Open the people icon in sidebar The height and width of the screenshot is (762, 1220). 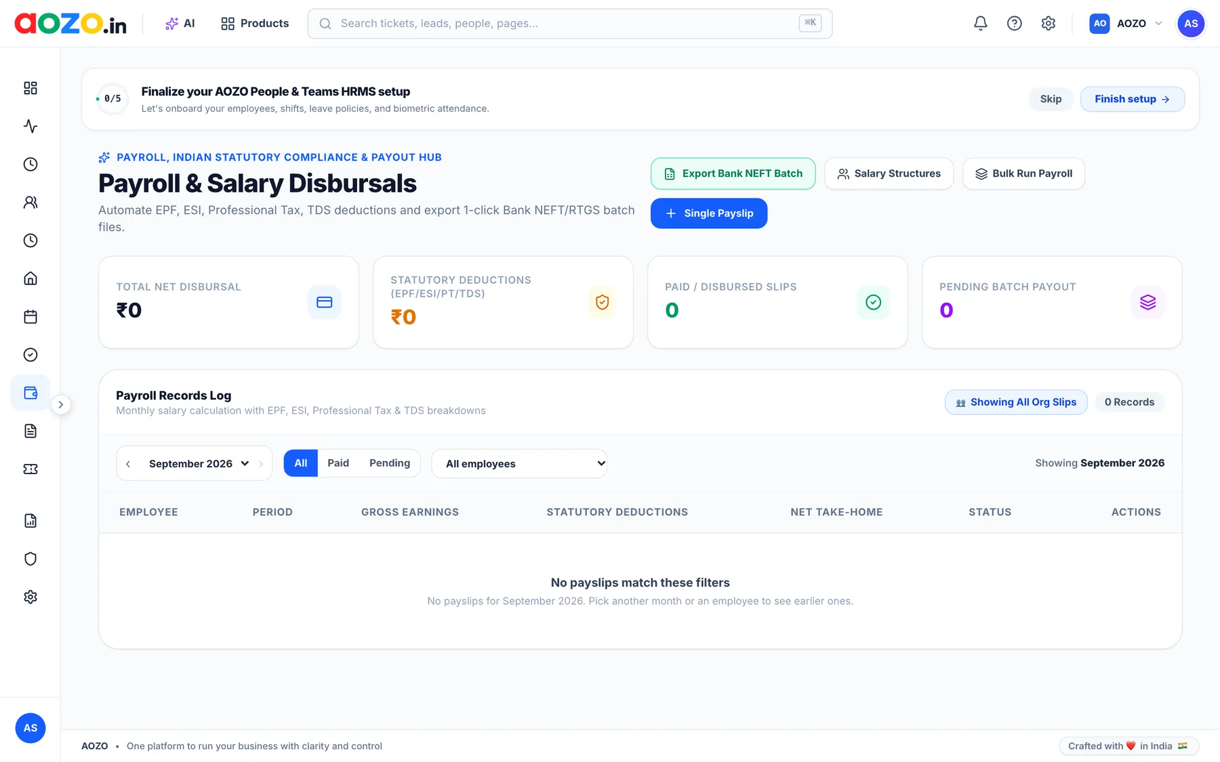pos(30,203)
